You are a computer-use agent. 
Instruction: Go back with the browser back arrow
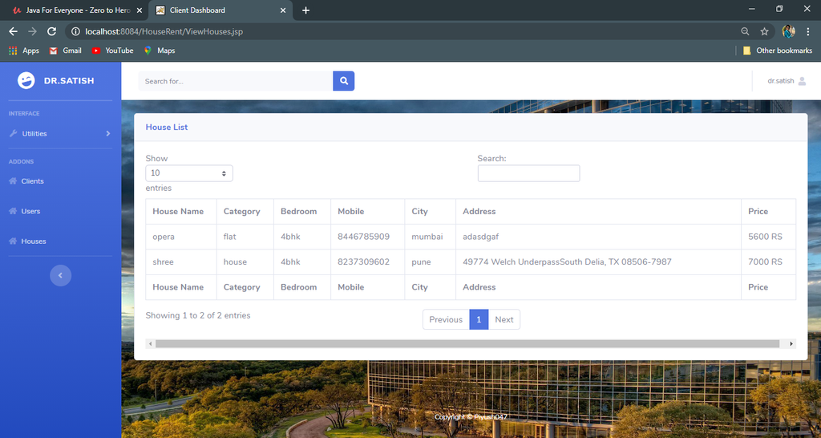(x=13, y=31)
